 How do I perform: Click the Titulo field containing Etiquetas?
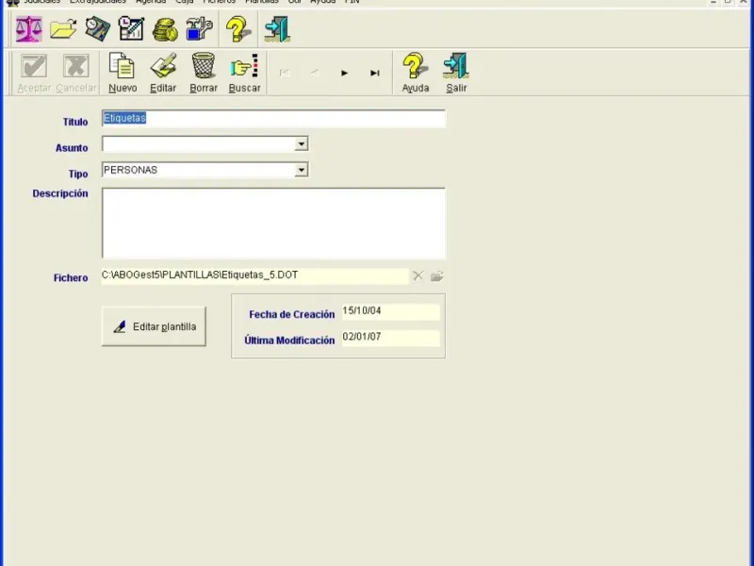pos(273,119)
